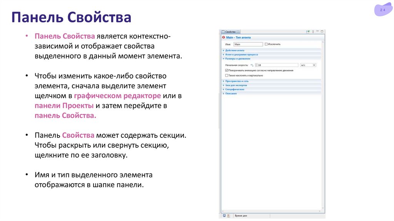Click the Время: дни status text
The height and width of the screenshot is (221, 394).
(x=241, y=216)
